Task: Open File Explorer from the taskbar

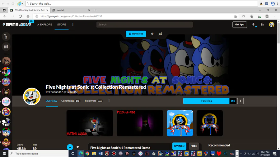Action: pyautogui.click(x=94, y=154)
